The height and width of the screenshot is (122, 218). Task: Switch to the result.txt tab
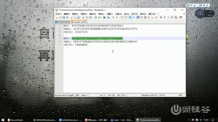point(79,22)
